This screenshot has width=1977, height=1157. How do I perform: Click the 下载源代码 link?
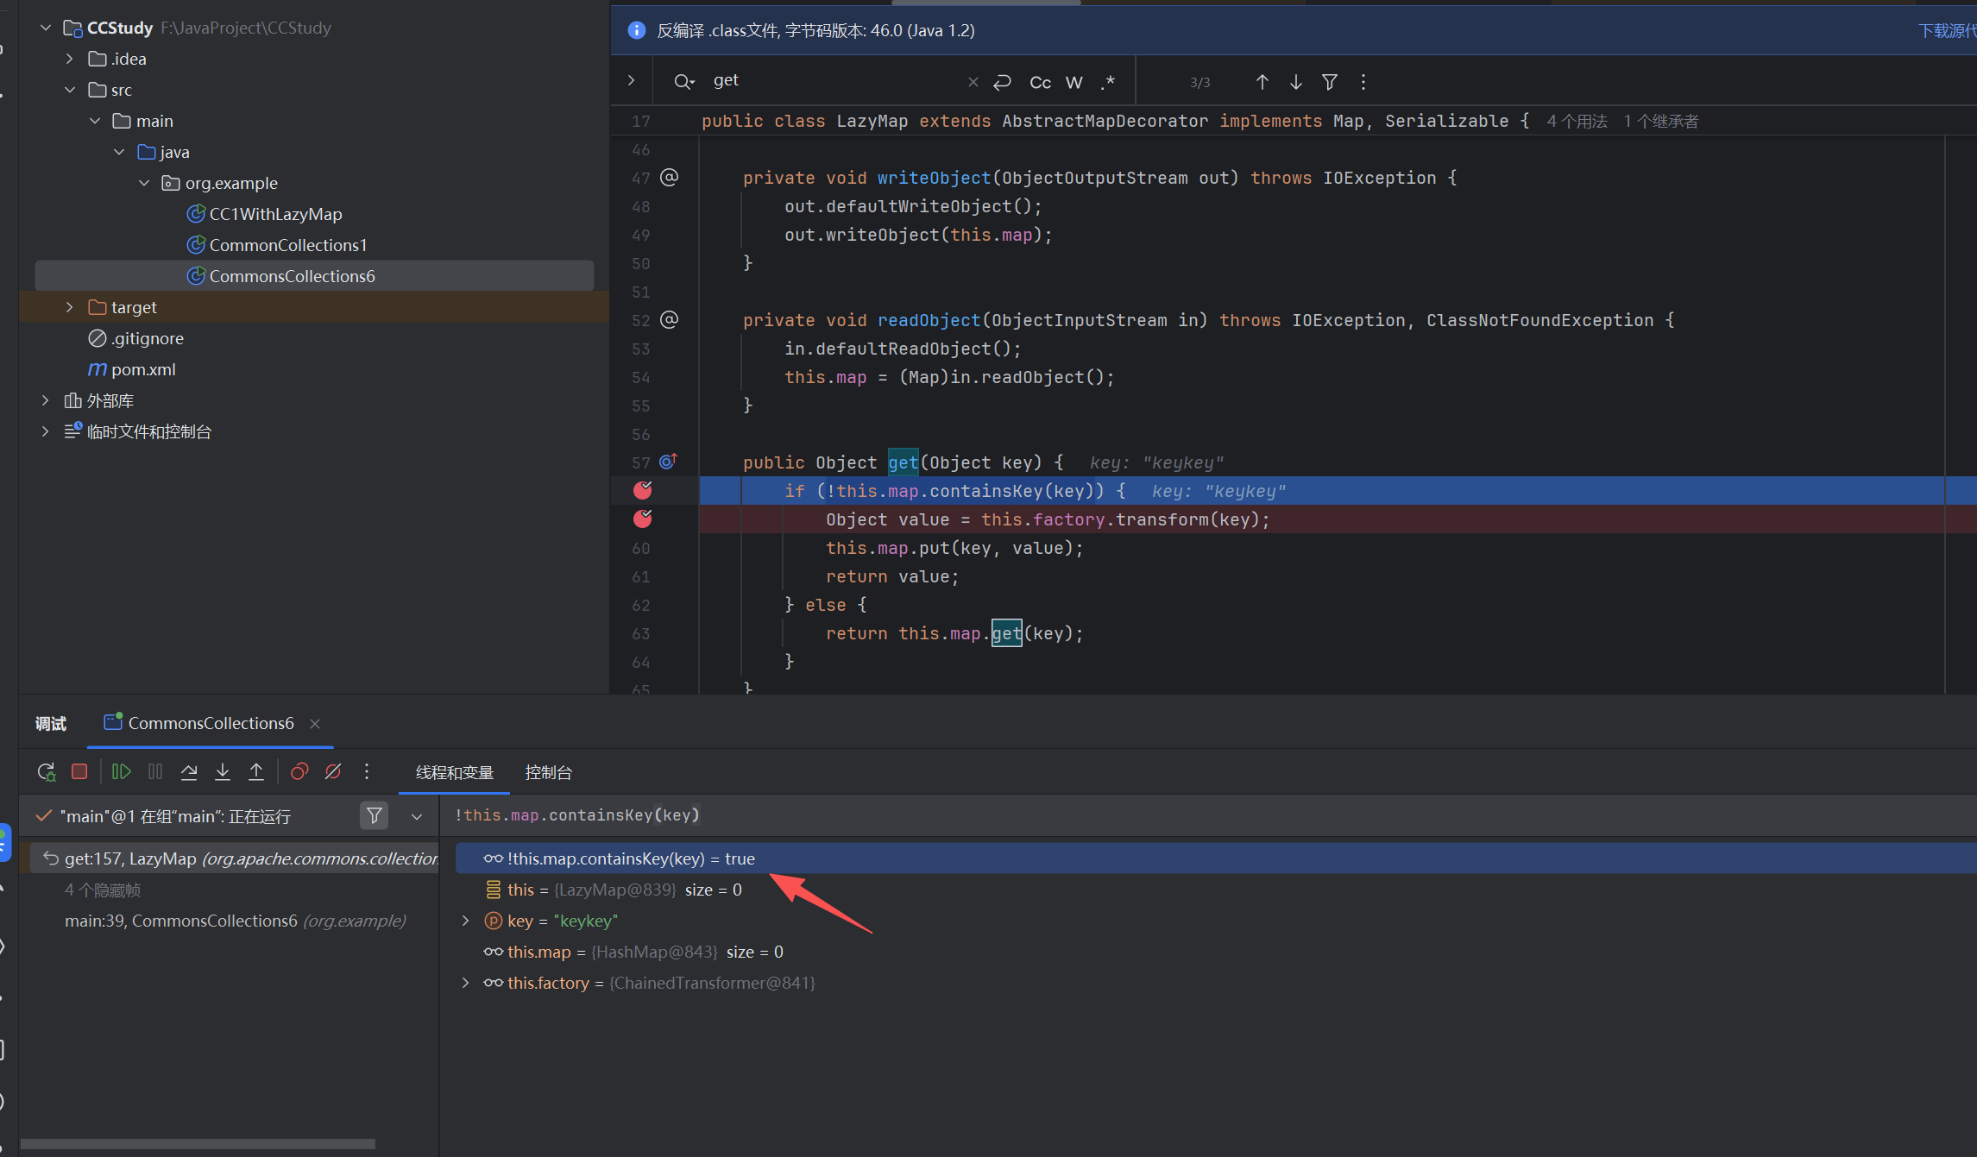coord(1946,31)
